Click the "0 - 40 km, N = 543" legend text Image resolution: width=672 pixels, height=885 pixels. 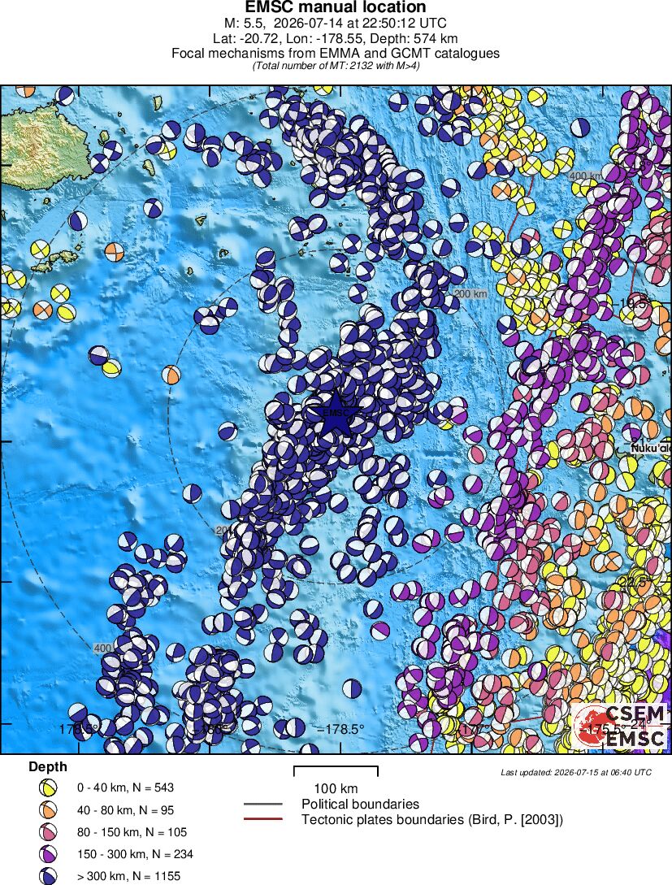(x=125, y=787)
